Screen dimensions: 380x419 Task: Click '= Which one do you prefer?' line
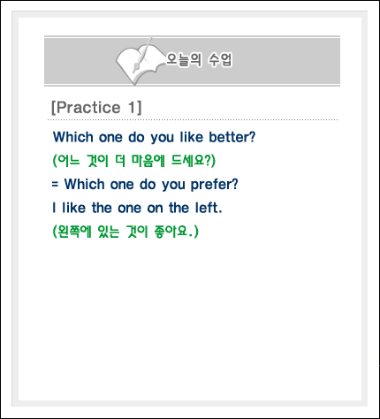[145, 185]
